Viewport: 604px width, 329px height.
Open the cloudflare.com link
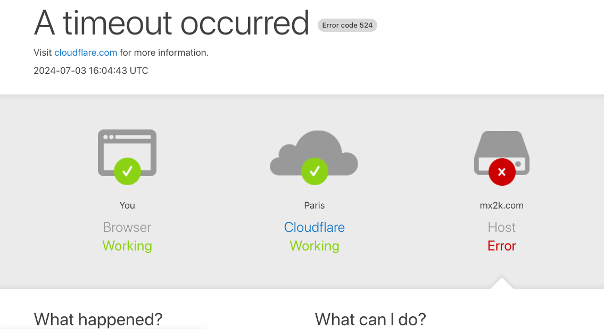86,53
